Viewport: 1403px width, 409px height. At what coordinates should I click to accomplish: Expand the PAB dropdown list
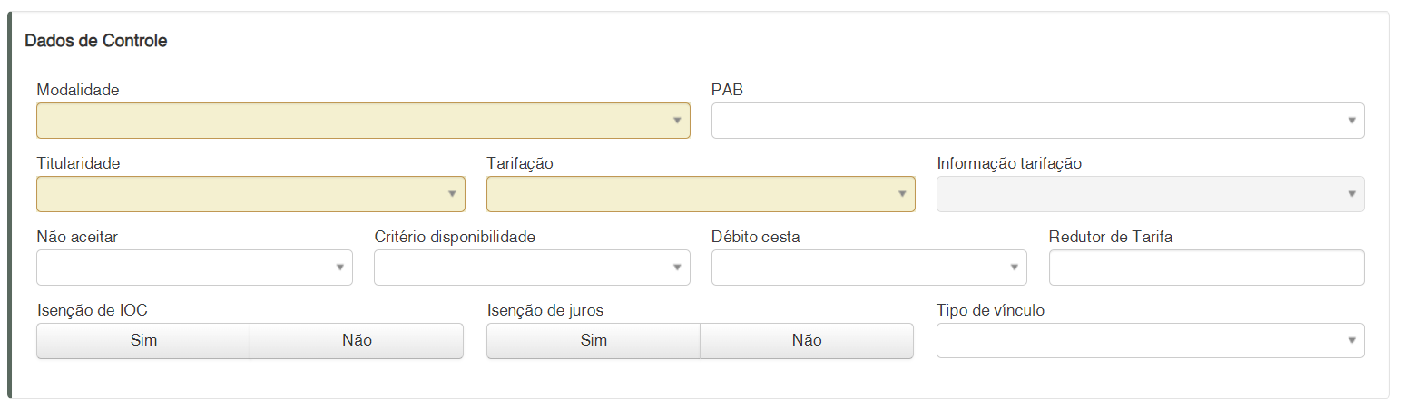pos(1037,121)
